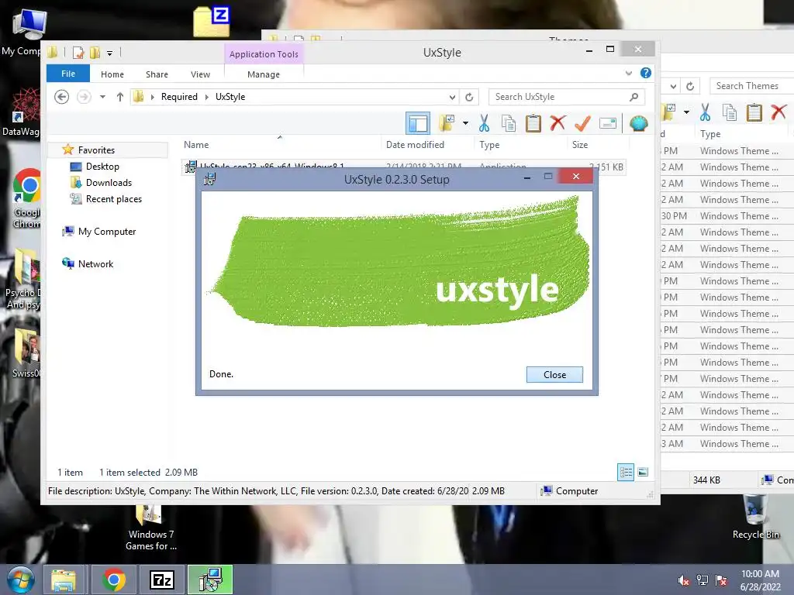794x595 pixels.
Task: Open File Explorer from the taskbar
Action: [64, 580]
